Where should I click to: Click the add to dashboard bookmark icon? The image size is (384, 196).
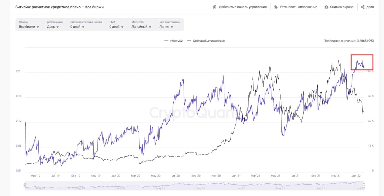pos(215,7)
